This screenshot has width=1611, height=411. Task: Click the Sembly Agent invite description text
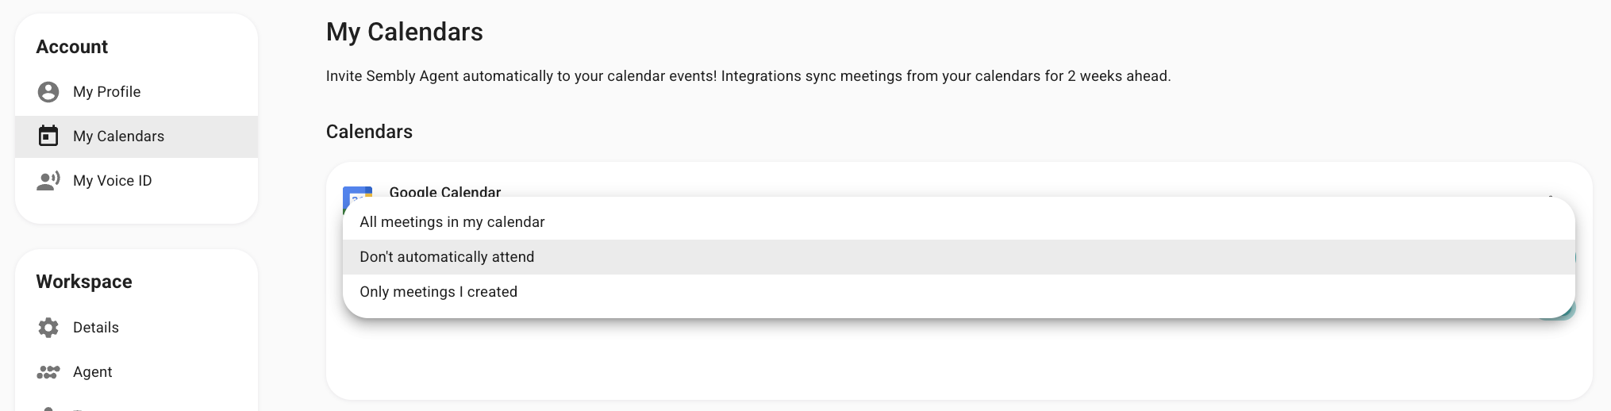click(748, 76)
